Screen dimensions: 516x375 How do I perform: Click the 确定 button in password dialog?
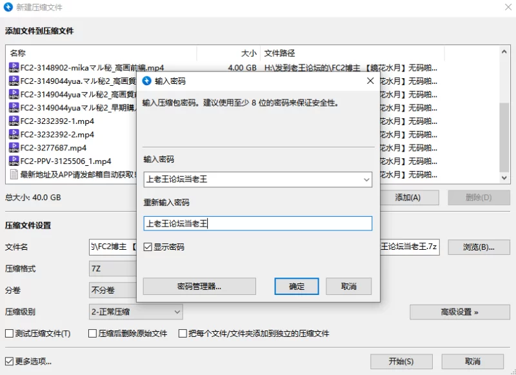[x=297, y=286]
